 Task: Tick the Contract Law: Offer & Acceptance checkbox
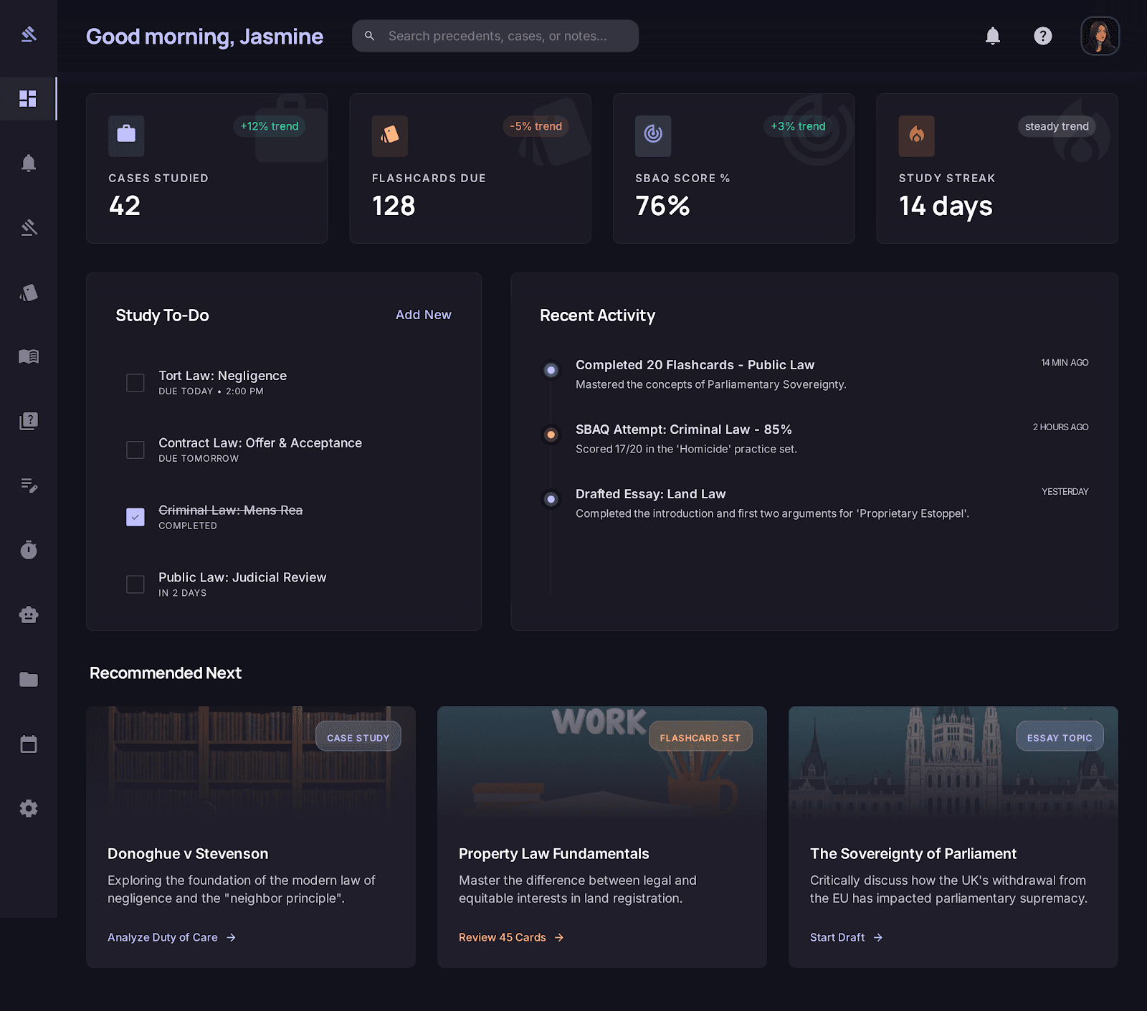(x=135, y=450)
